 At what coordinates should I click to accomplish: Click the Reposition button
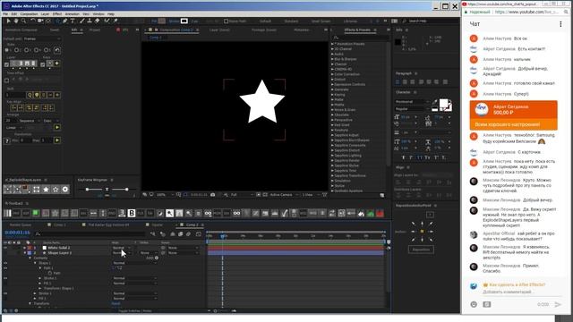(x=421, y=250)
